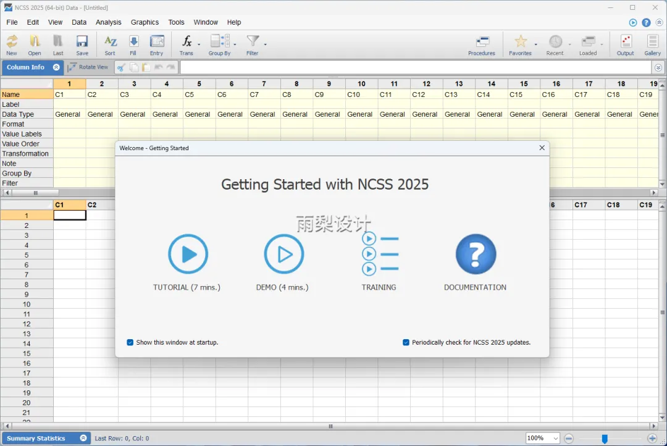
Task: Open the Recent dropdown arrow
Action: 569,44
